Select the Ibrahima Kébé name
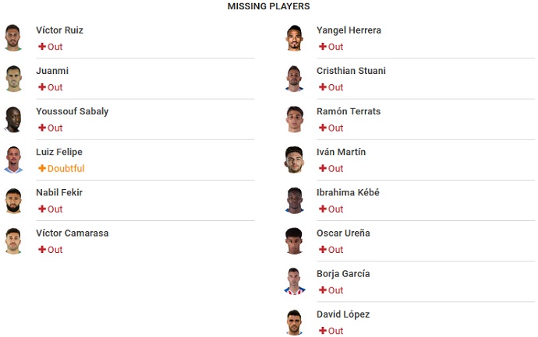The width and height of the screenshot is (538, 337). coord(348,192)
